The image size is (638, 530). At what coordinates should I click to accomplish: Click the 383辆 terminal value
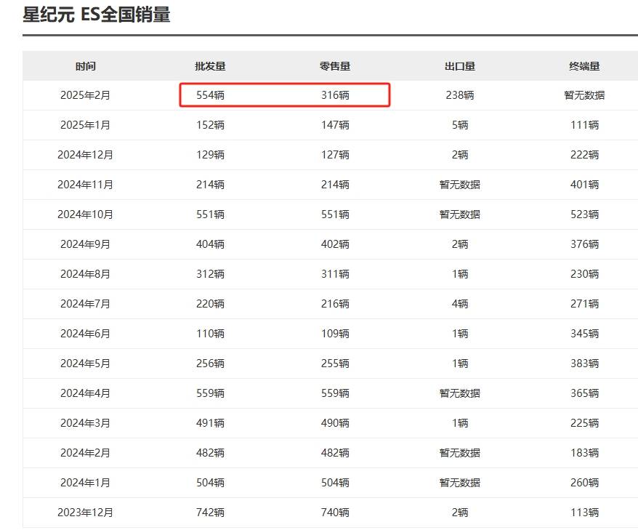pyautogui.click(x=584, y=363)
